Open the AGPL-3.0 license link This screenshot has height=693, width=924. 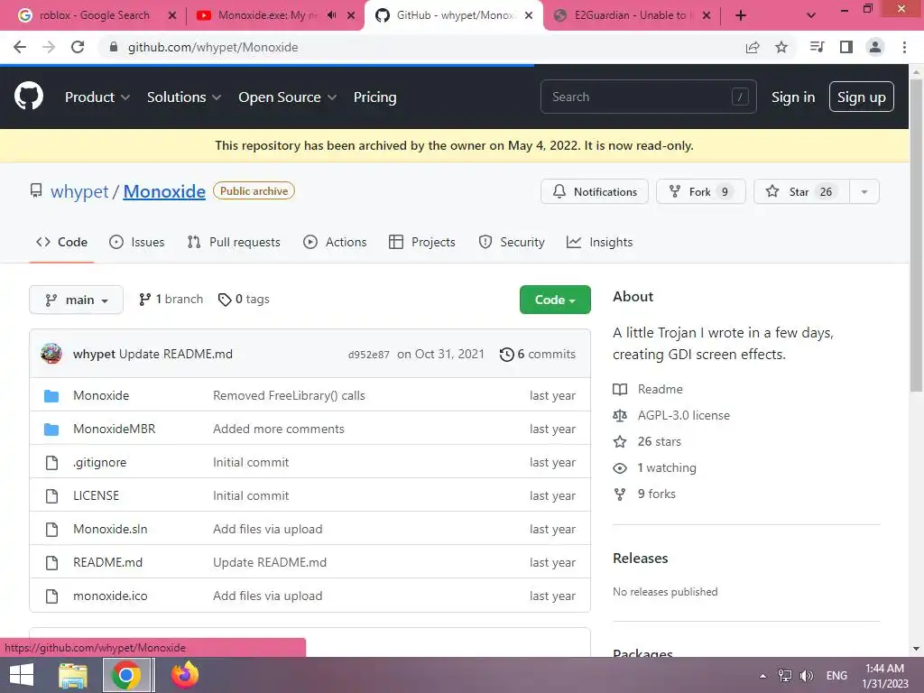pyautogui.click(x=684, y=415)
